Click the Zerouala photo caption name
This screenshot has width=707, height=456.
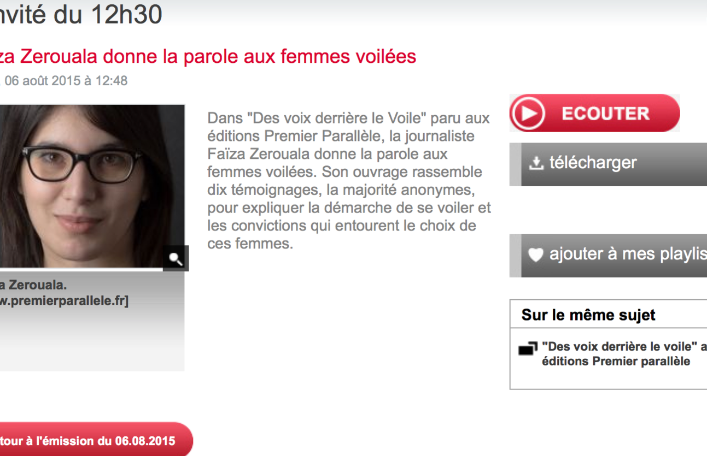34,285
